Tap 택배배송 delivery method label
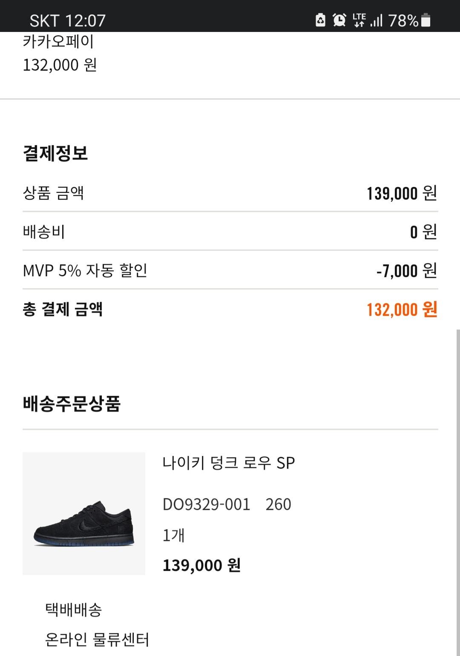460x656 pixels. pyautogui.click(x=74, y=610)
